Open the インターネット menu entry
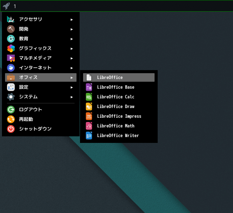The width and height of the screenshot is (233, 213). pyautogui.click(x=41, y=68)
